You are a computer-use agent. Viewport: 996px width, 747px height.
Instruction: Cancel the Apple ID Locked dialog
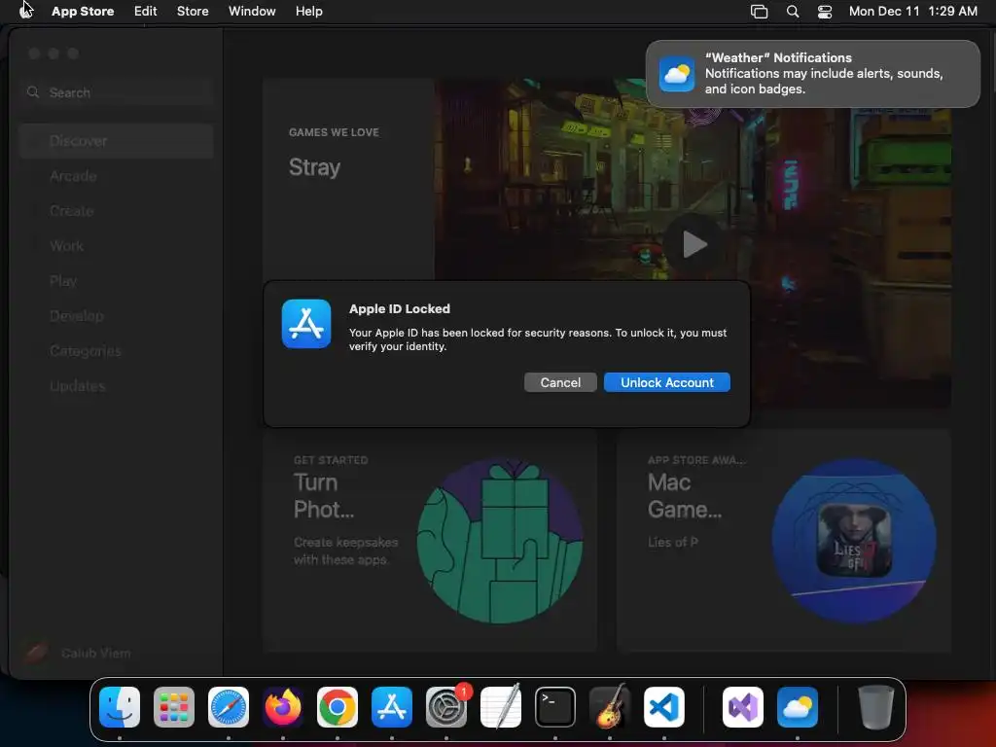point(560,382)
